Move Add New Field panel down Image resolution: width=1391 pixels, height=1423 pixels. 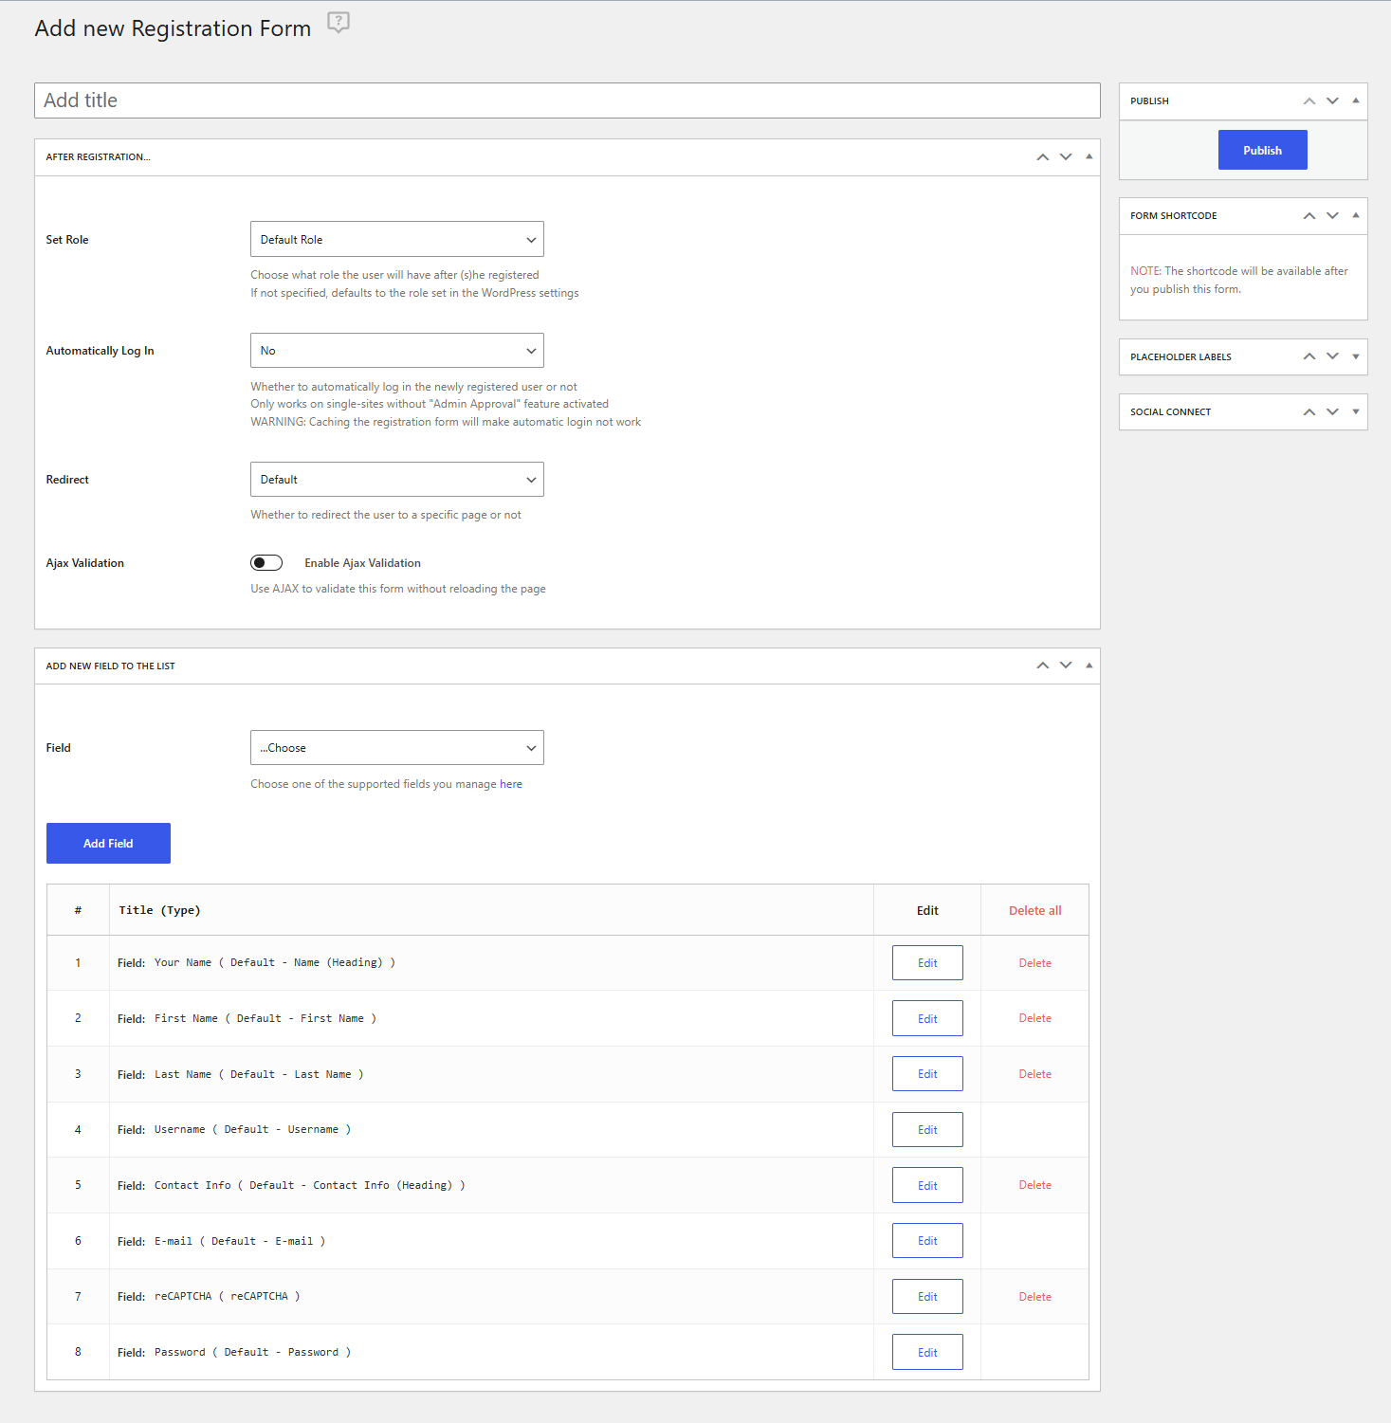click(x=1066, y=666)
